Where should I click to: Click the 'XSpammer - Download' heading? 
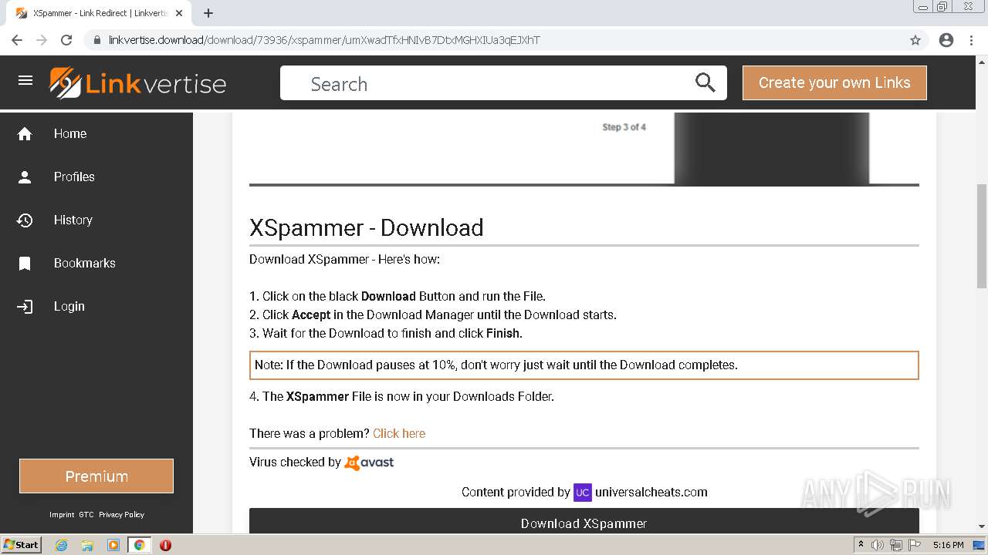[x=367, y=228]
